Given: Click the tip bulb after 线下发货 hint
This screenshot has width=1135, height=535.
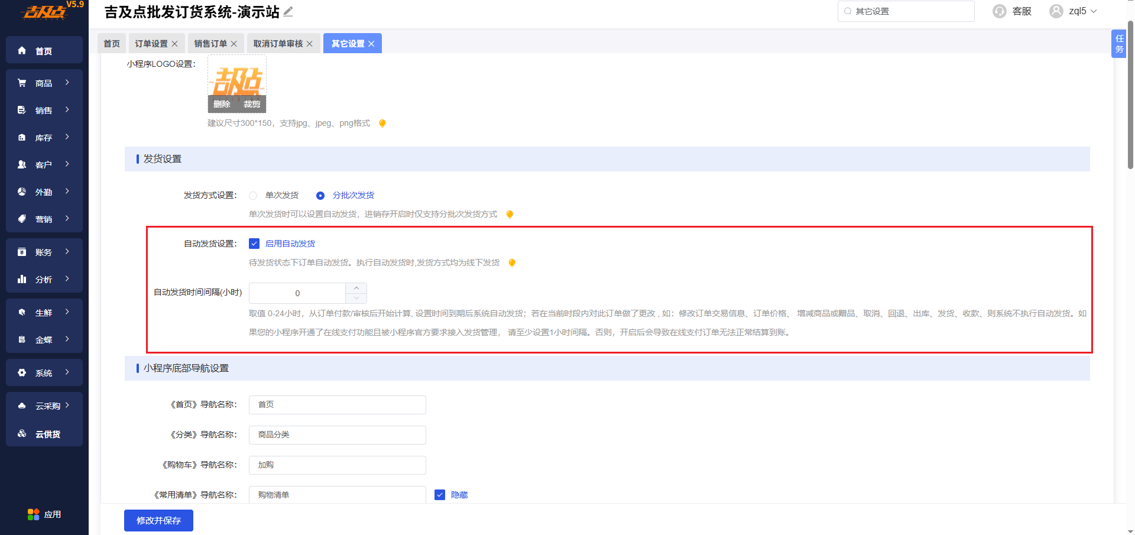Looking at the screenshot, I should 512,262.
